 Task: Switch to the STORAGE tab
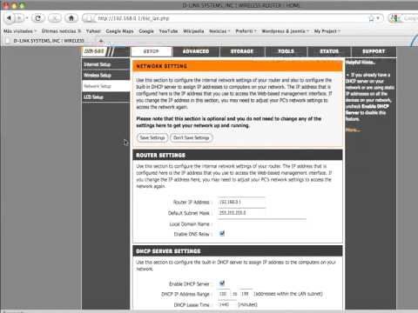tap(242, 51)
